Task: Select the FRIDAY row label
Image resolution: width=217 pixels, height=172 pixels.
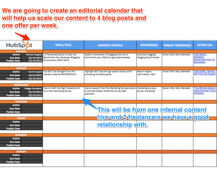Action: click(x=21, y=118)
